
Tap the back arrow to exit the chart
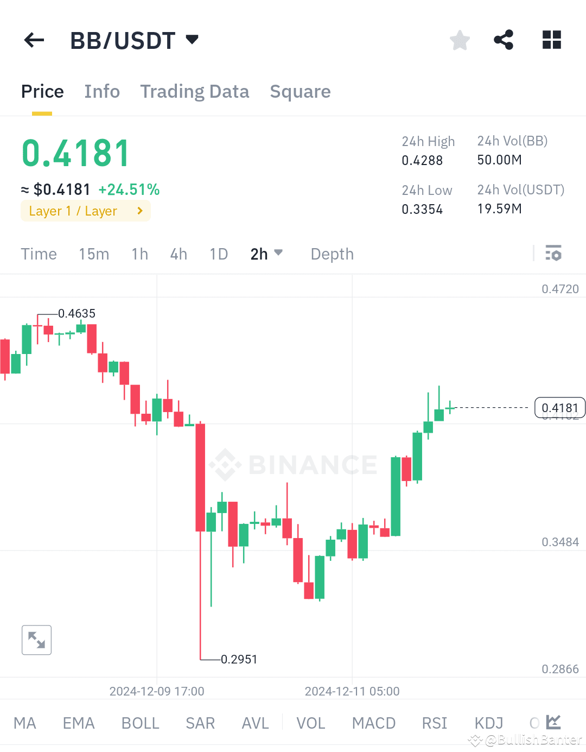tap(34, 40)
